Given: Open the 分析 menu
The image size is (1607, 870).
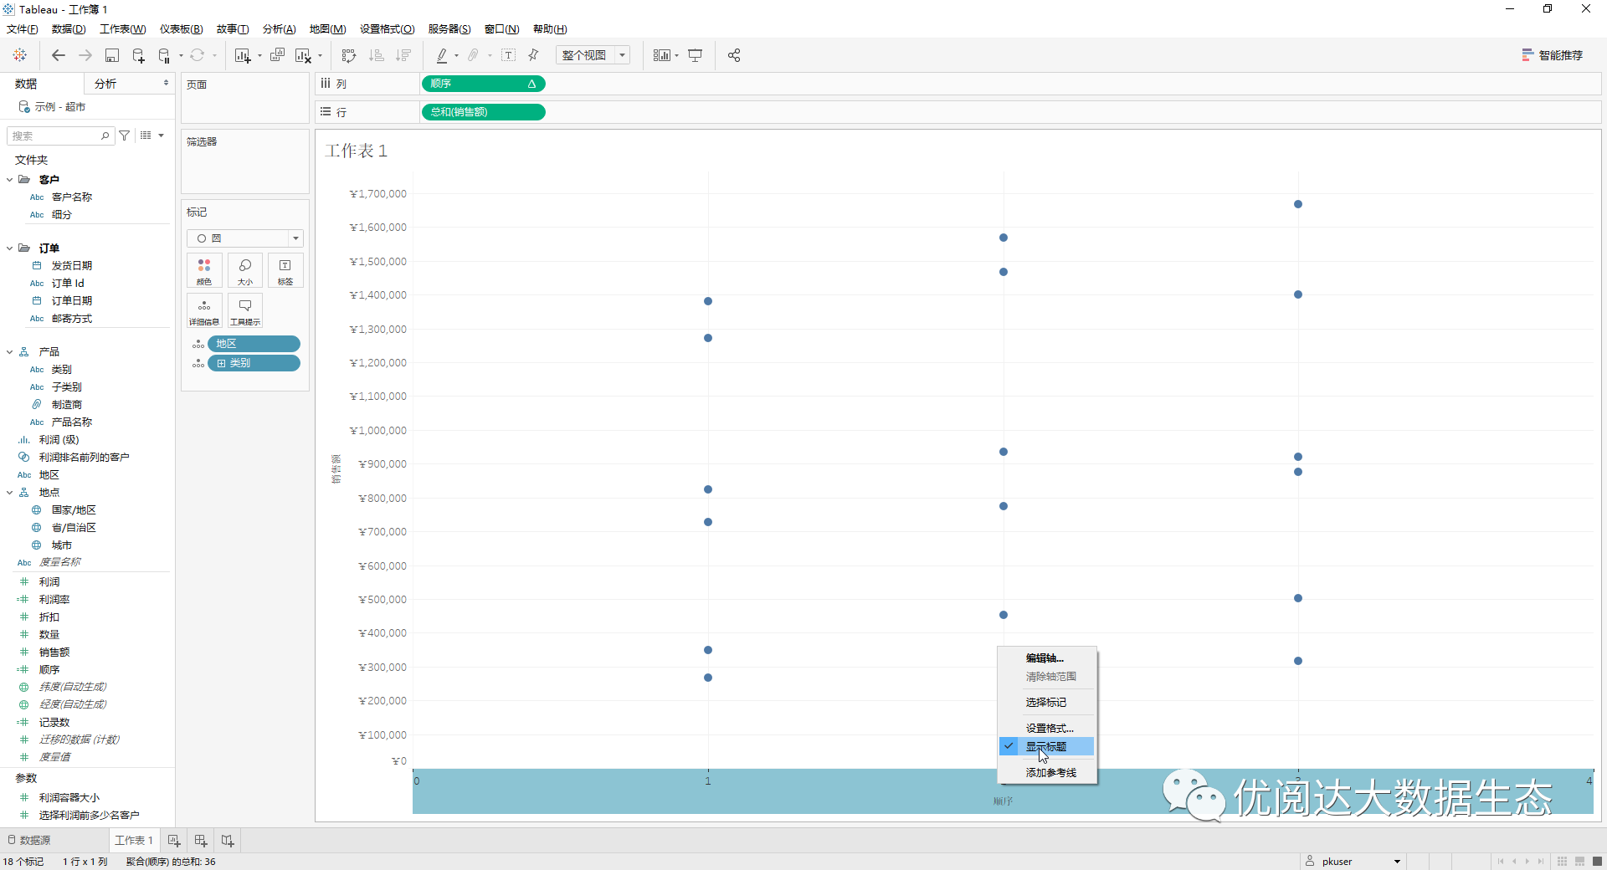Looking at the screenshot, I should point(280,29).
